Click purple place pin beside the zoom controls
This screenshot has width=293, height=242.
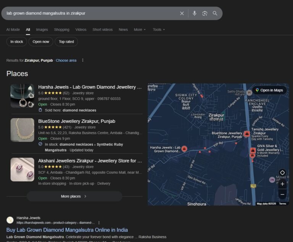pyautogui.click(x=272, y=180)
